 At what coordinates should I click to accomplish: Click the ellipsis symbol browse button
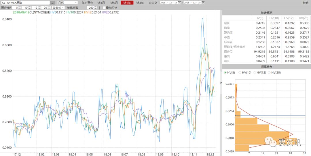tap(52, 3)
